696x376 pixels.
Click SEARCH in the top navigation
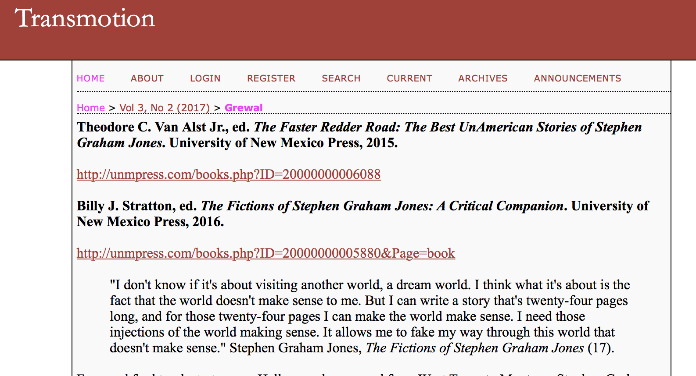[341, 78]
